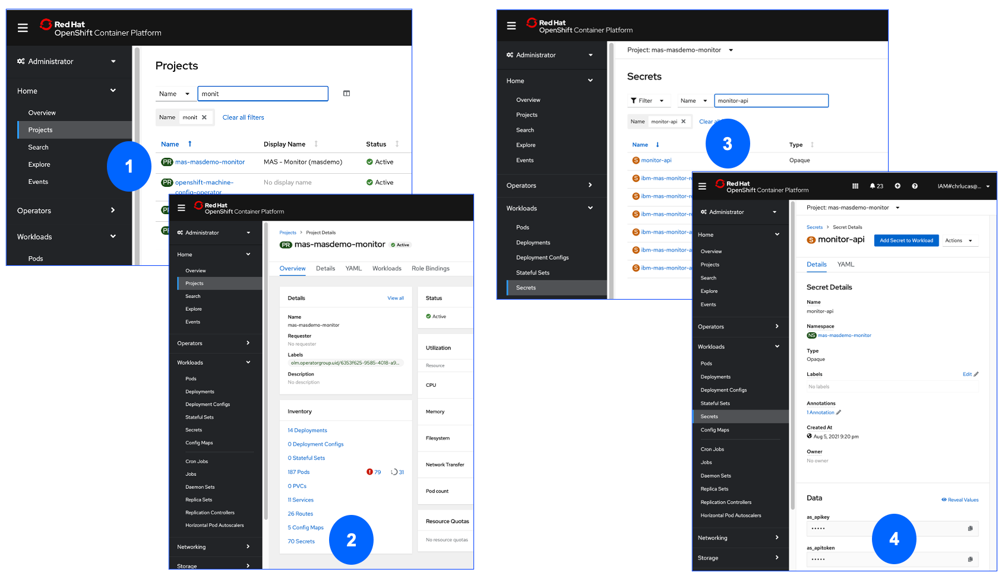Click Projects breadcrumb link in project details window
The image size is (1005, 579).
(287, 233)
